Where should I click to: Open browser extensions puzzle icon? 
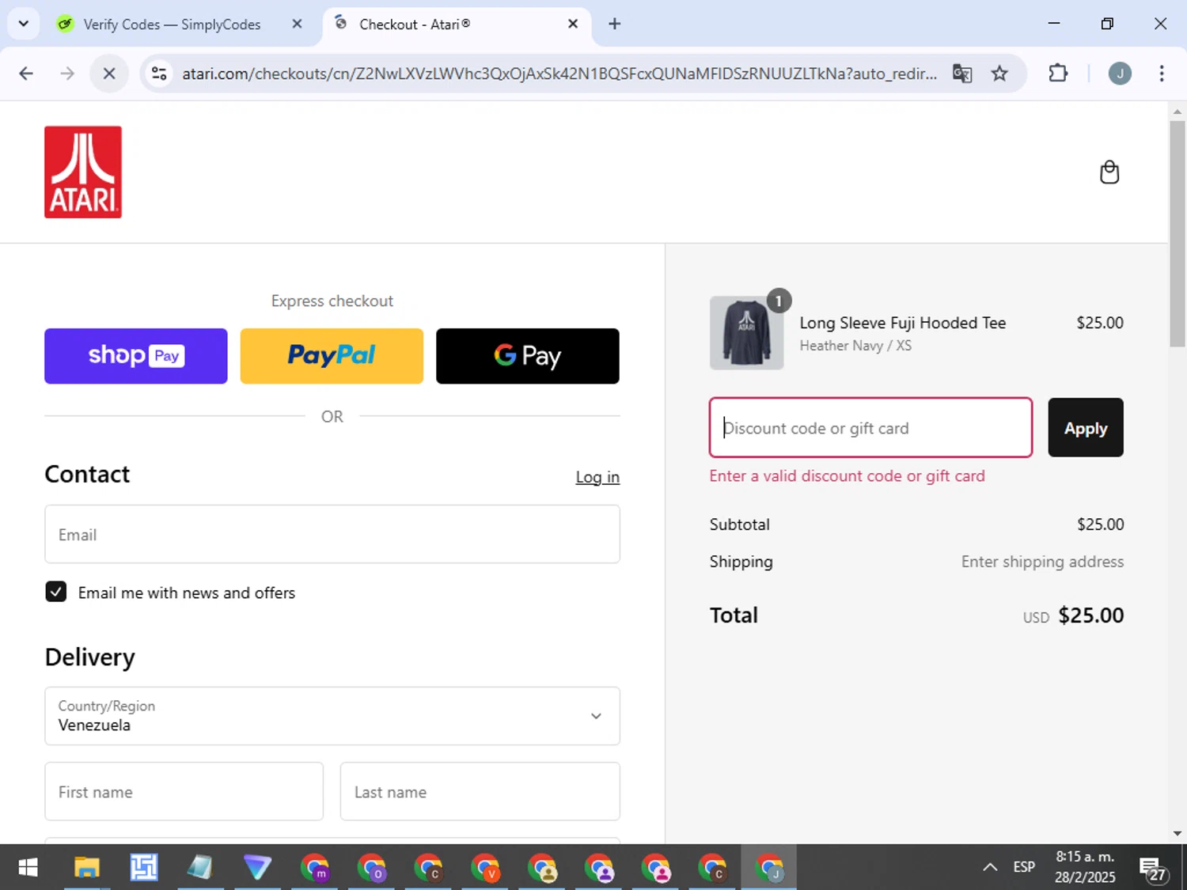click(1058, 74)
